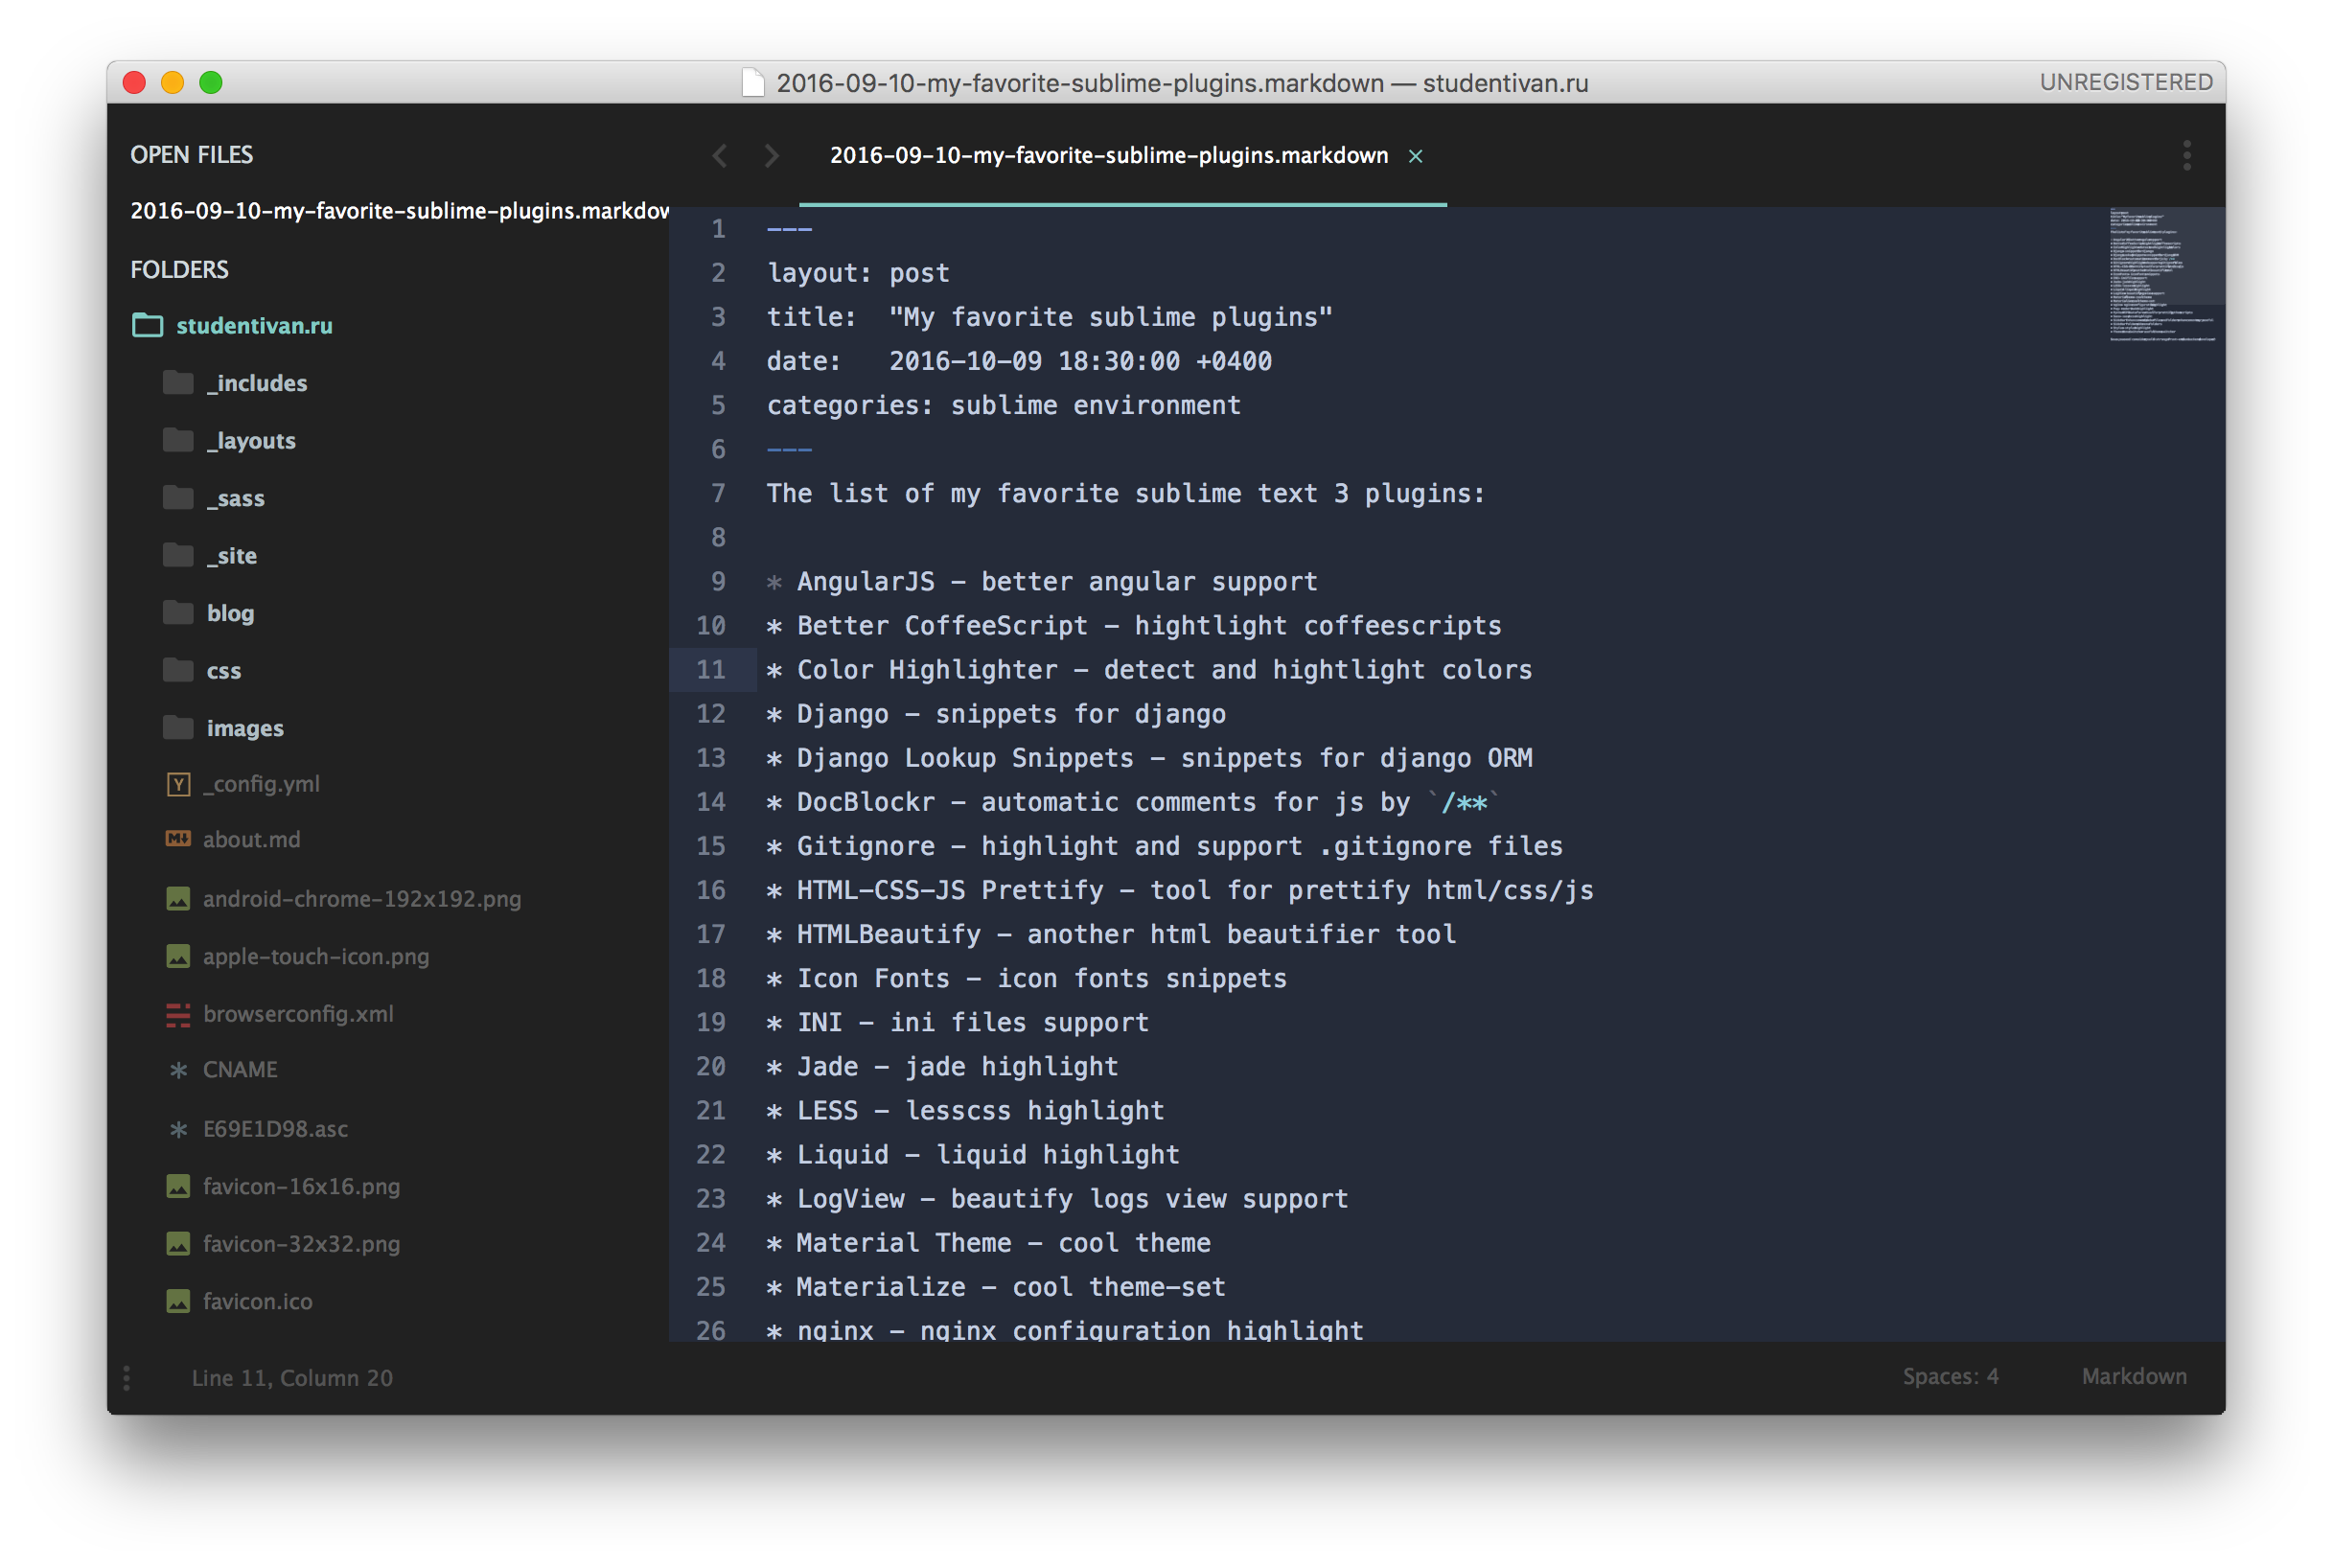Change syntax via Markdown status item

(2134, 1377)
